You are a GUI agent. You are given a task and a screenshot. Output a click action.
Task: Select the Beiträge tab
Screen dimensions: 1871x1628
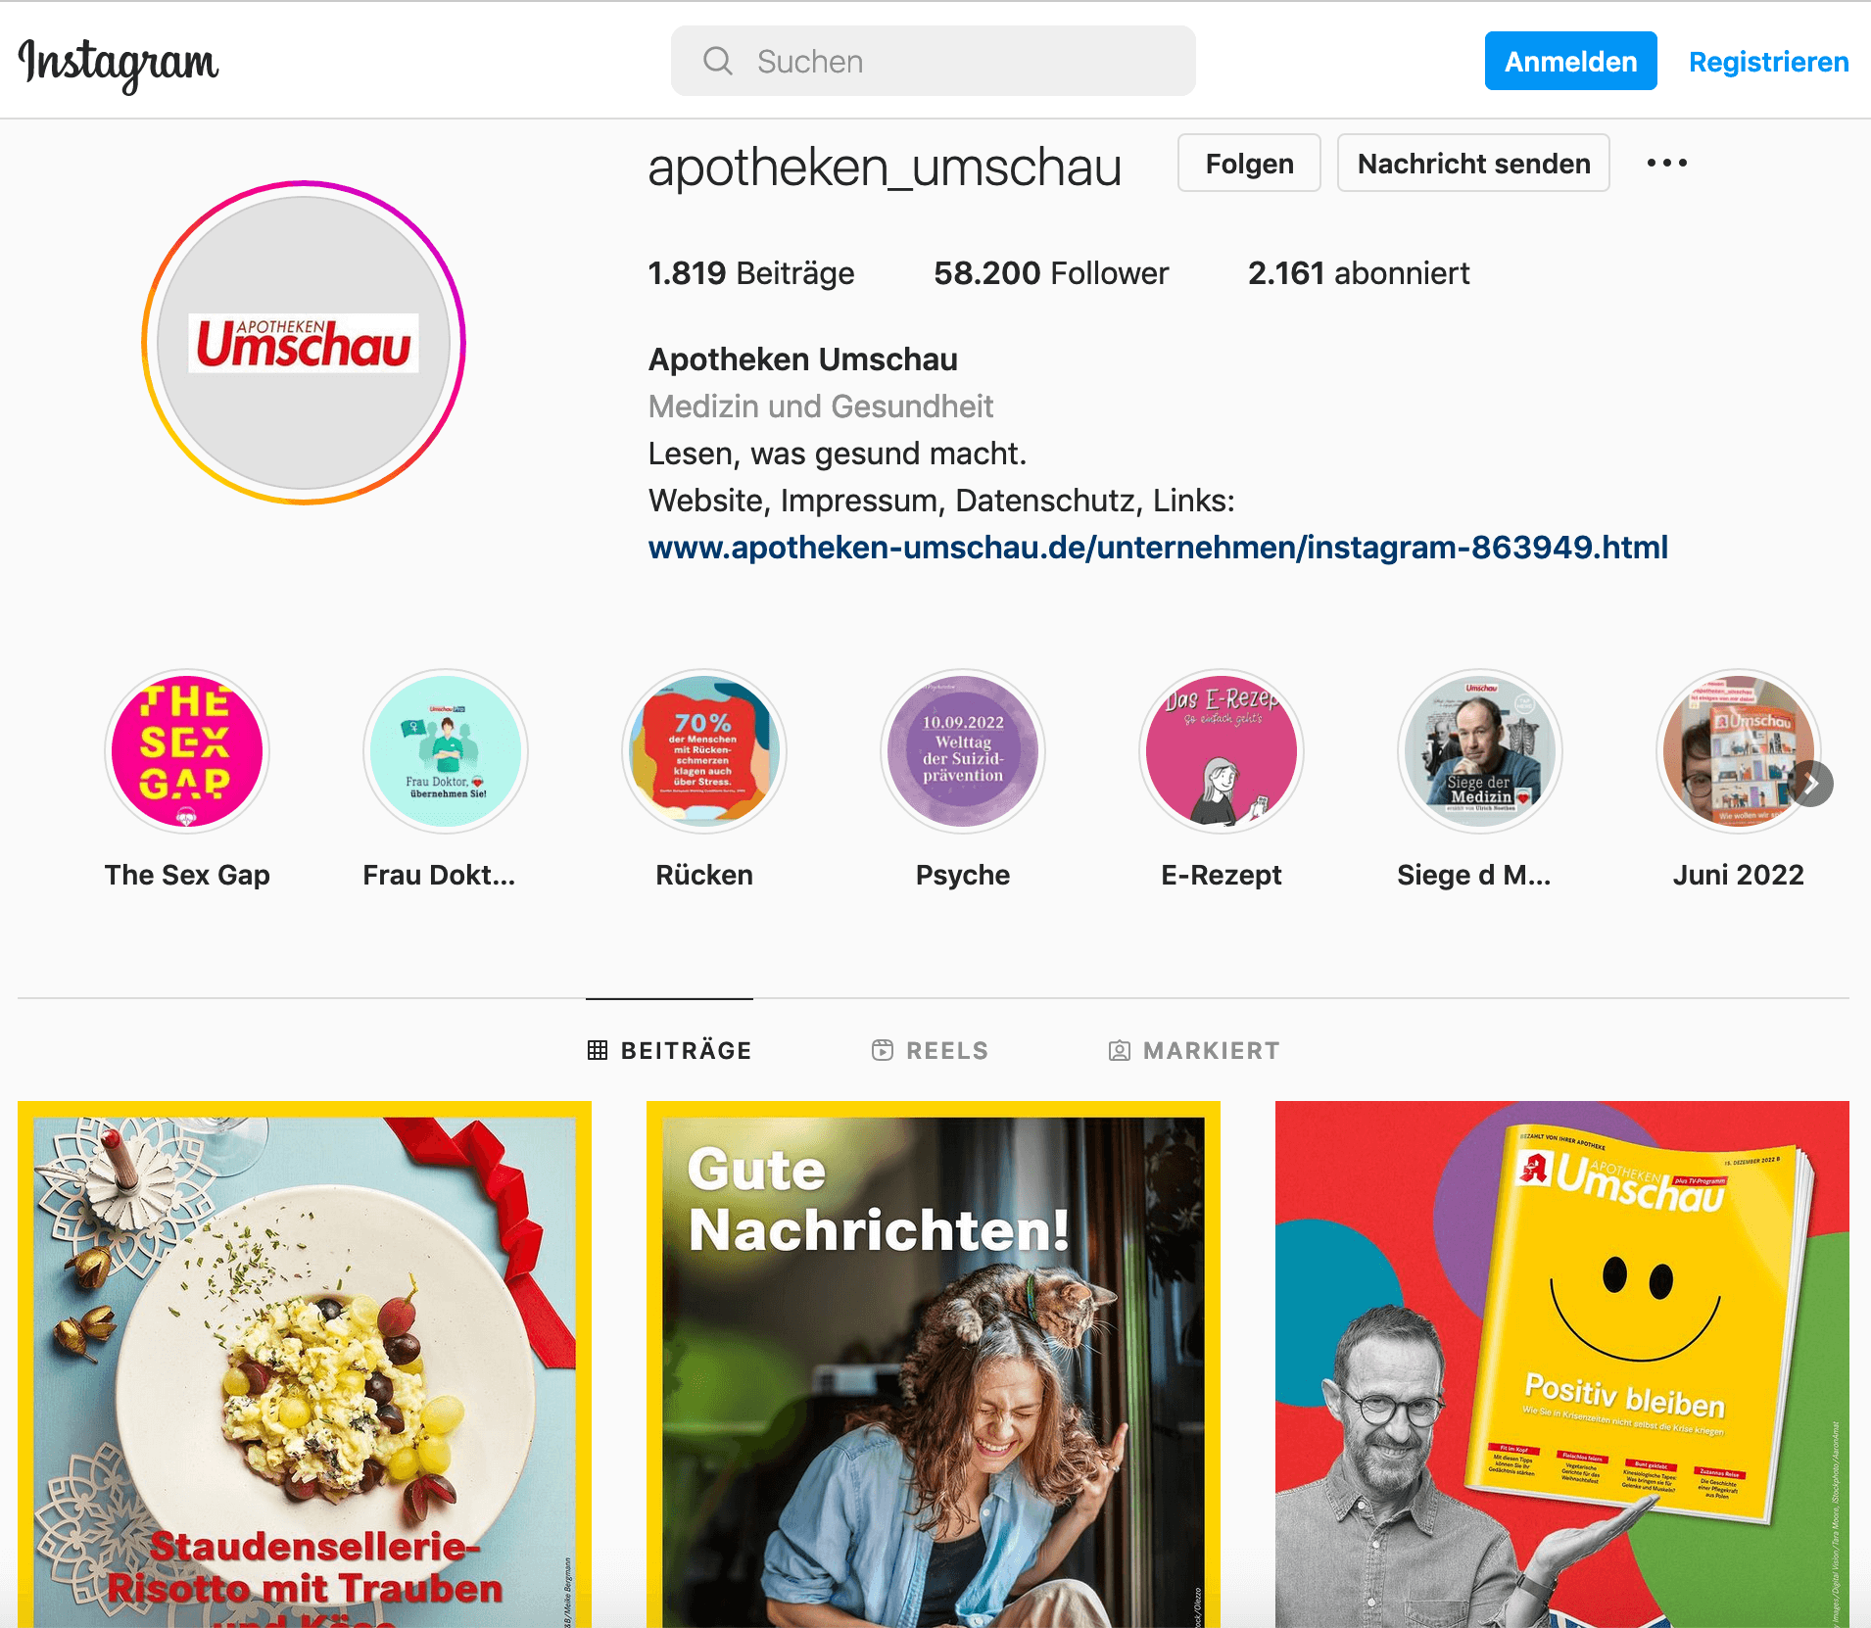pyautogui.click(x=669, y=1050)
